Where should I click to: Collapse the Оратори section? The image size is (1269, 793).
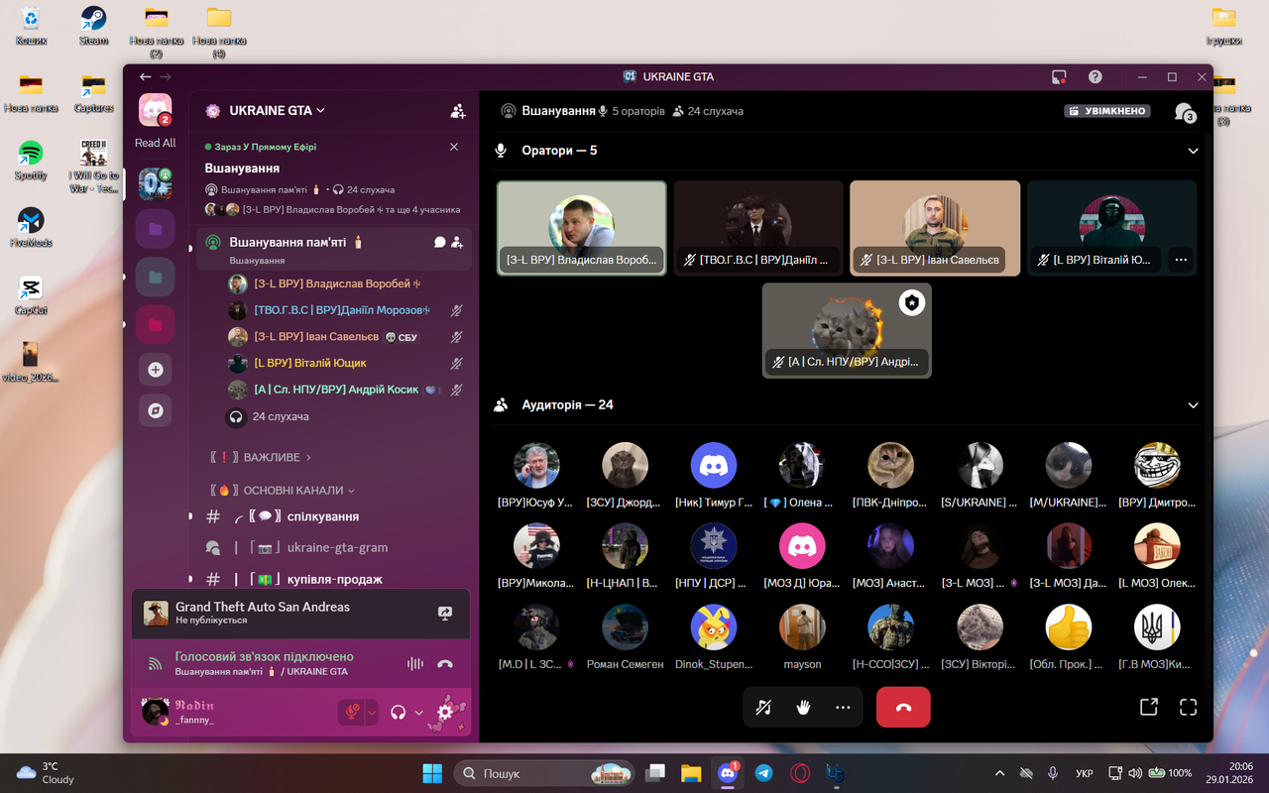click(1193, 151)
